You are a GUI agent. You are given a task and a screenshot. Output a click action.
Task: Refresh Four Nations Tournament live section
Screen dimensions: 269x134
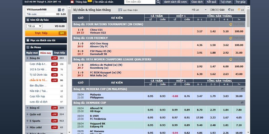pos(231,24)
